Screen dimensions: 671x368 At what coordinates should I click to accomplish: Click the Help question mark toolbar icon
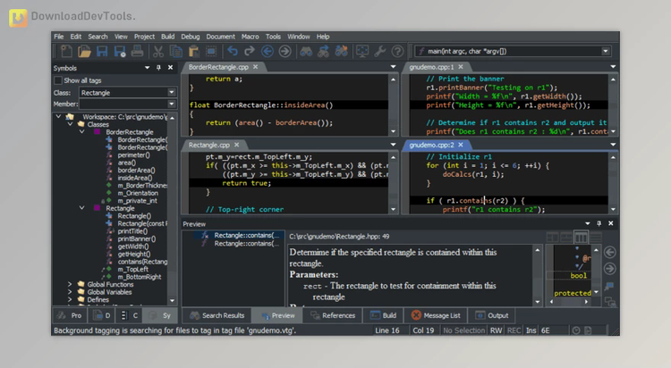395,52
